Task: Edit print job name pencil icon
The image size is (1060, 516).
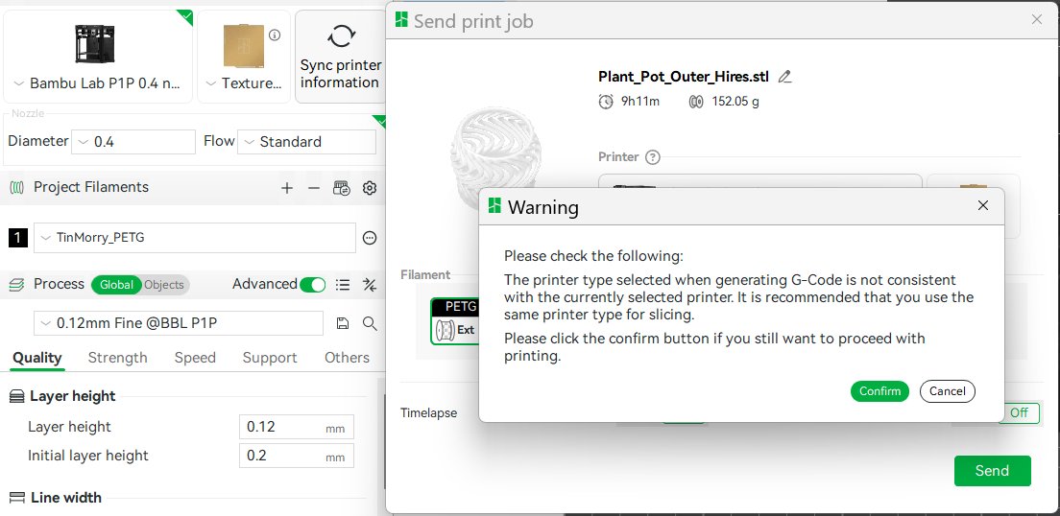Action: [784, 77]
